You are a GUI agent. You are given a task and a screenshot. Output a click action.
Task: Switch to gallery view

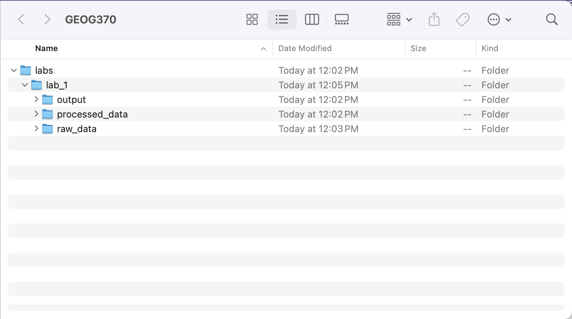pos(342,19)
